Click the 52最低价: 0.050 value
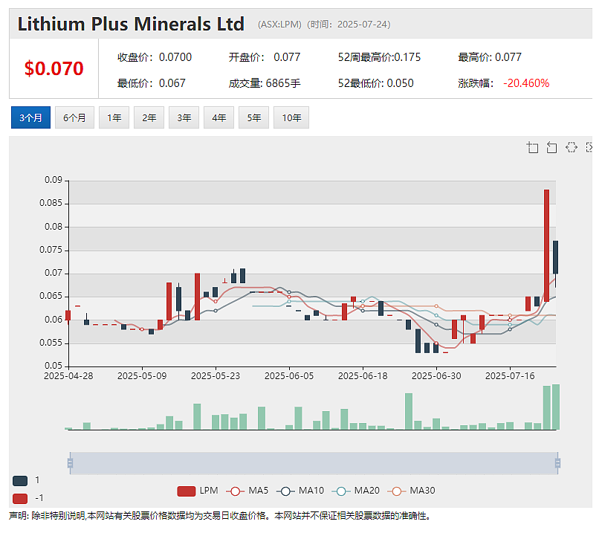The height and width of the screenshot is (533, 602). tap(376, 83)
